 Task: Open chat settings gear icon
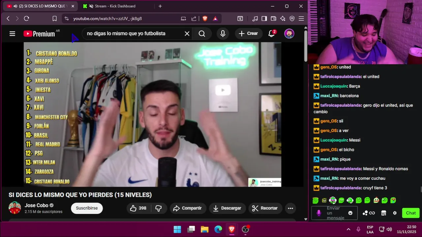(x=395, y=213)
